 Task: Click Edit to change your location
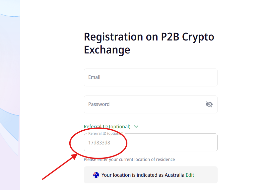190,175
